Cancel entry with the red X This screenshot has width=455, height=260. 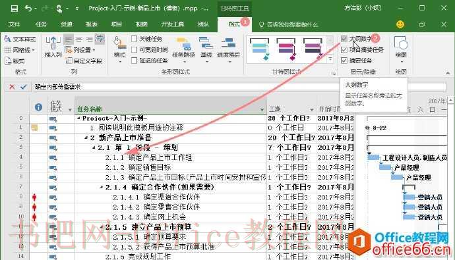(12, 87)
